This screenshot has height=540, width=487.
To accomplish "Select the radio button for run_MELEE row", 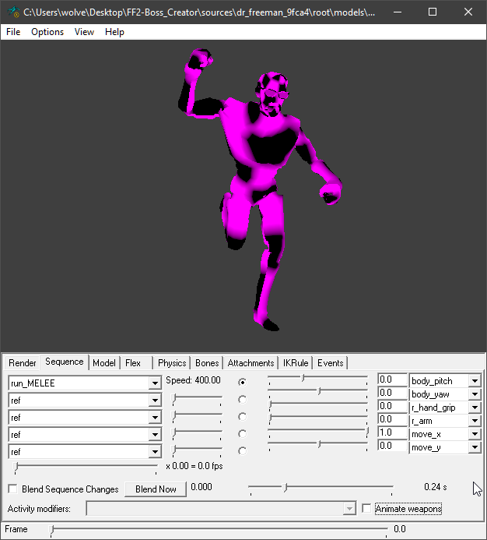I will pos(242,383).
